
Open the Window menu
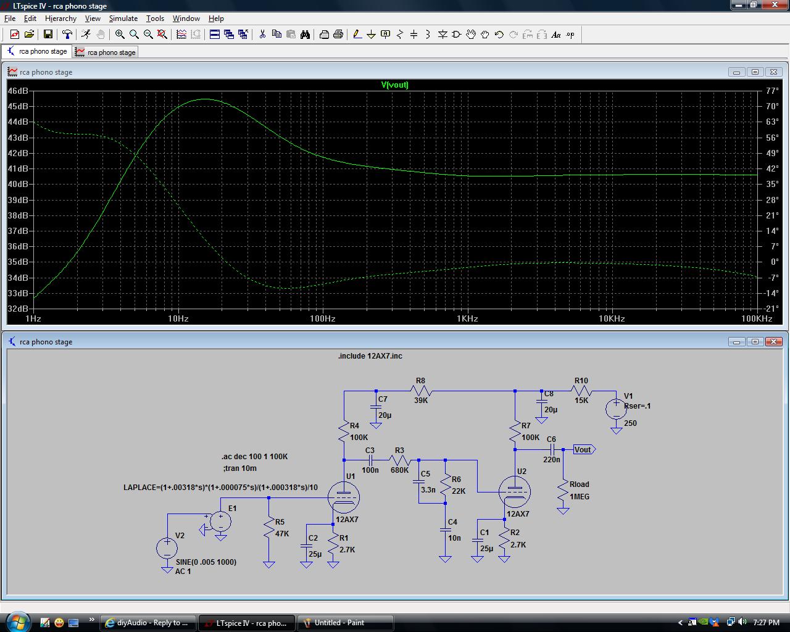click(x=186, y=19)
